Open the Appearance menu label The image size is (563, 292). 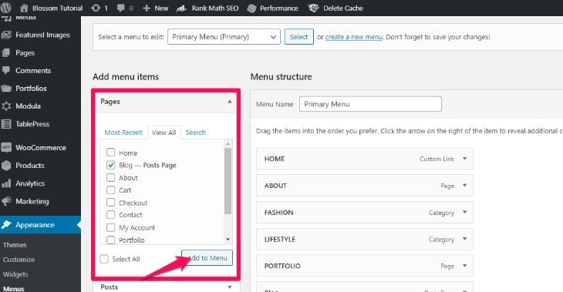[35, 225]
